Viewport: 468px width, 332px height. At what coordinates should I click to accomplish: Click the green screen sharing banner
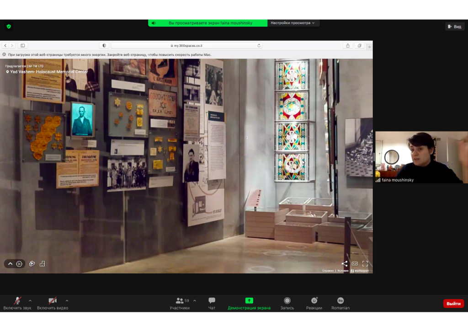click(208, 23)
